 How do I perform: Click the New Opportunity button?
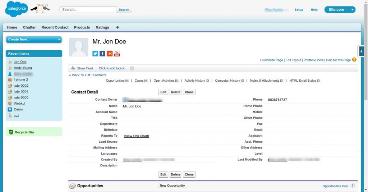click(172, 186)
